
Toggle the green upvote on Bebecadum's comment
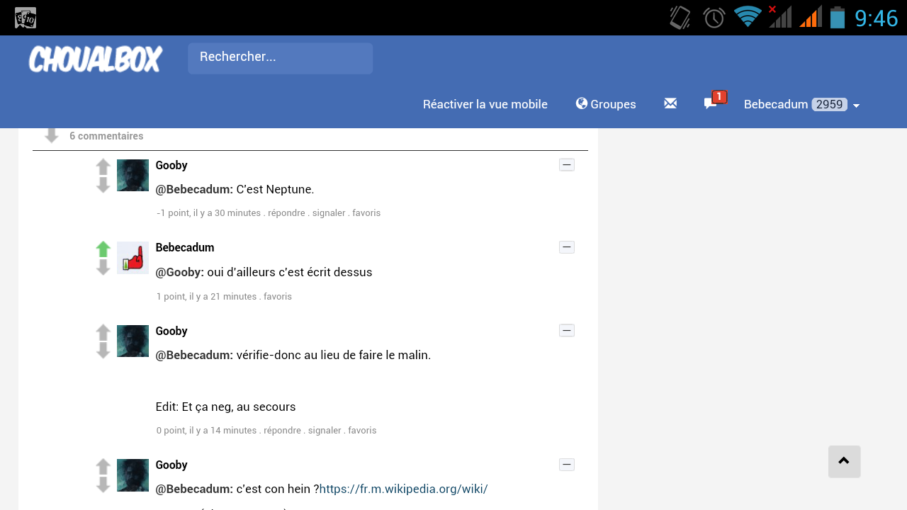point(103,249)
